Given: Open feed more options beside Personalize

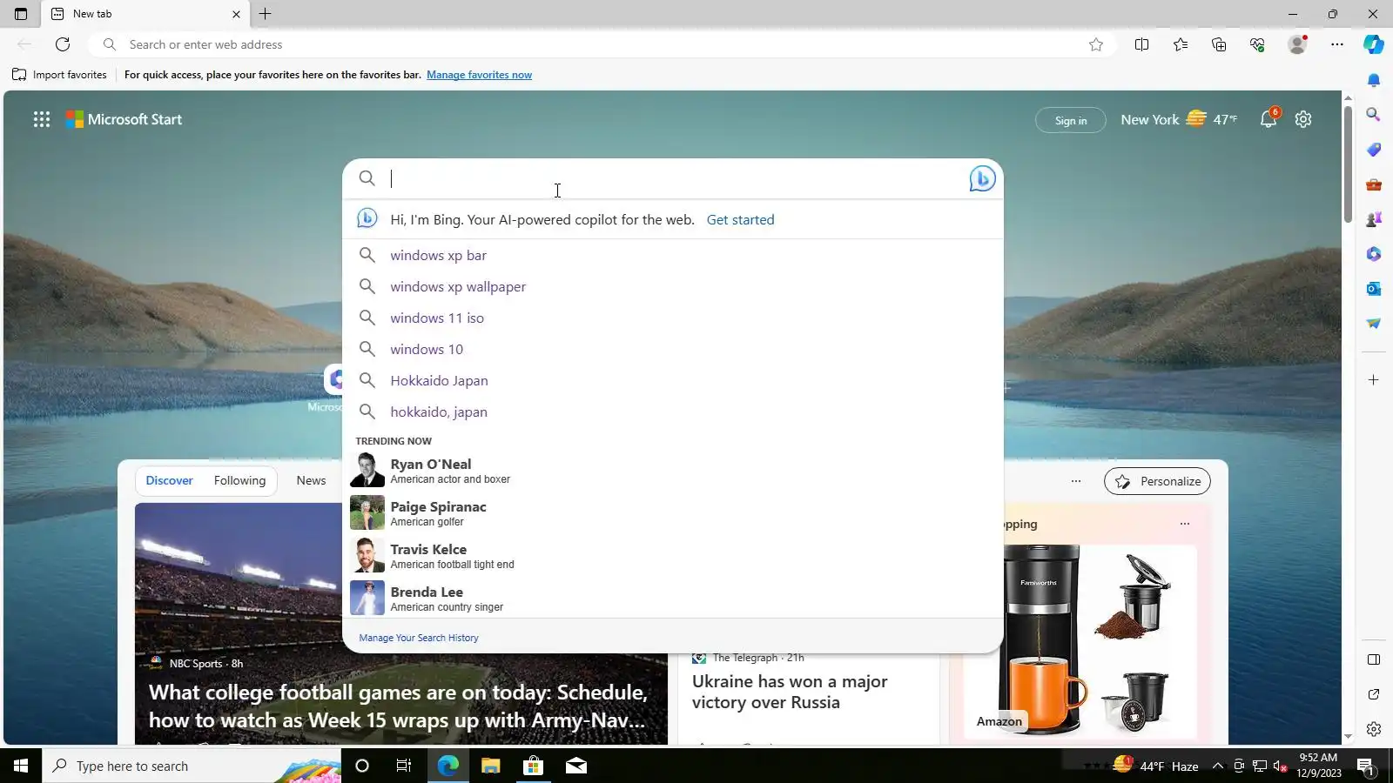Looking at the screenshot, I should click(1076, 481).
